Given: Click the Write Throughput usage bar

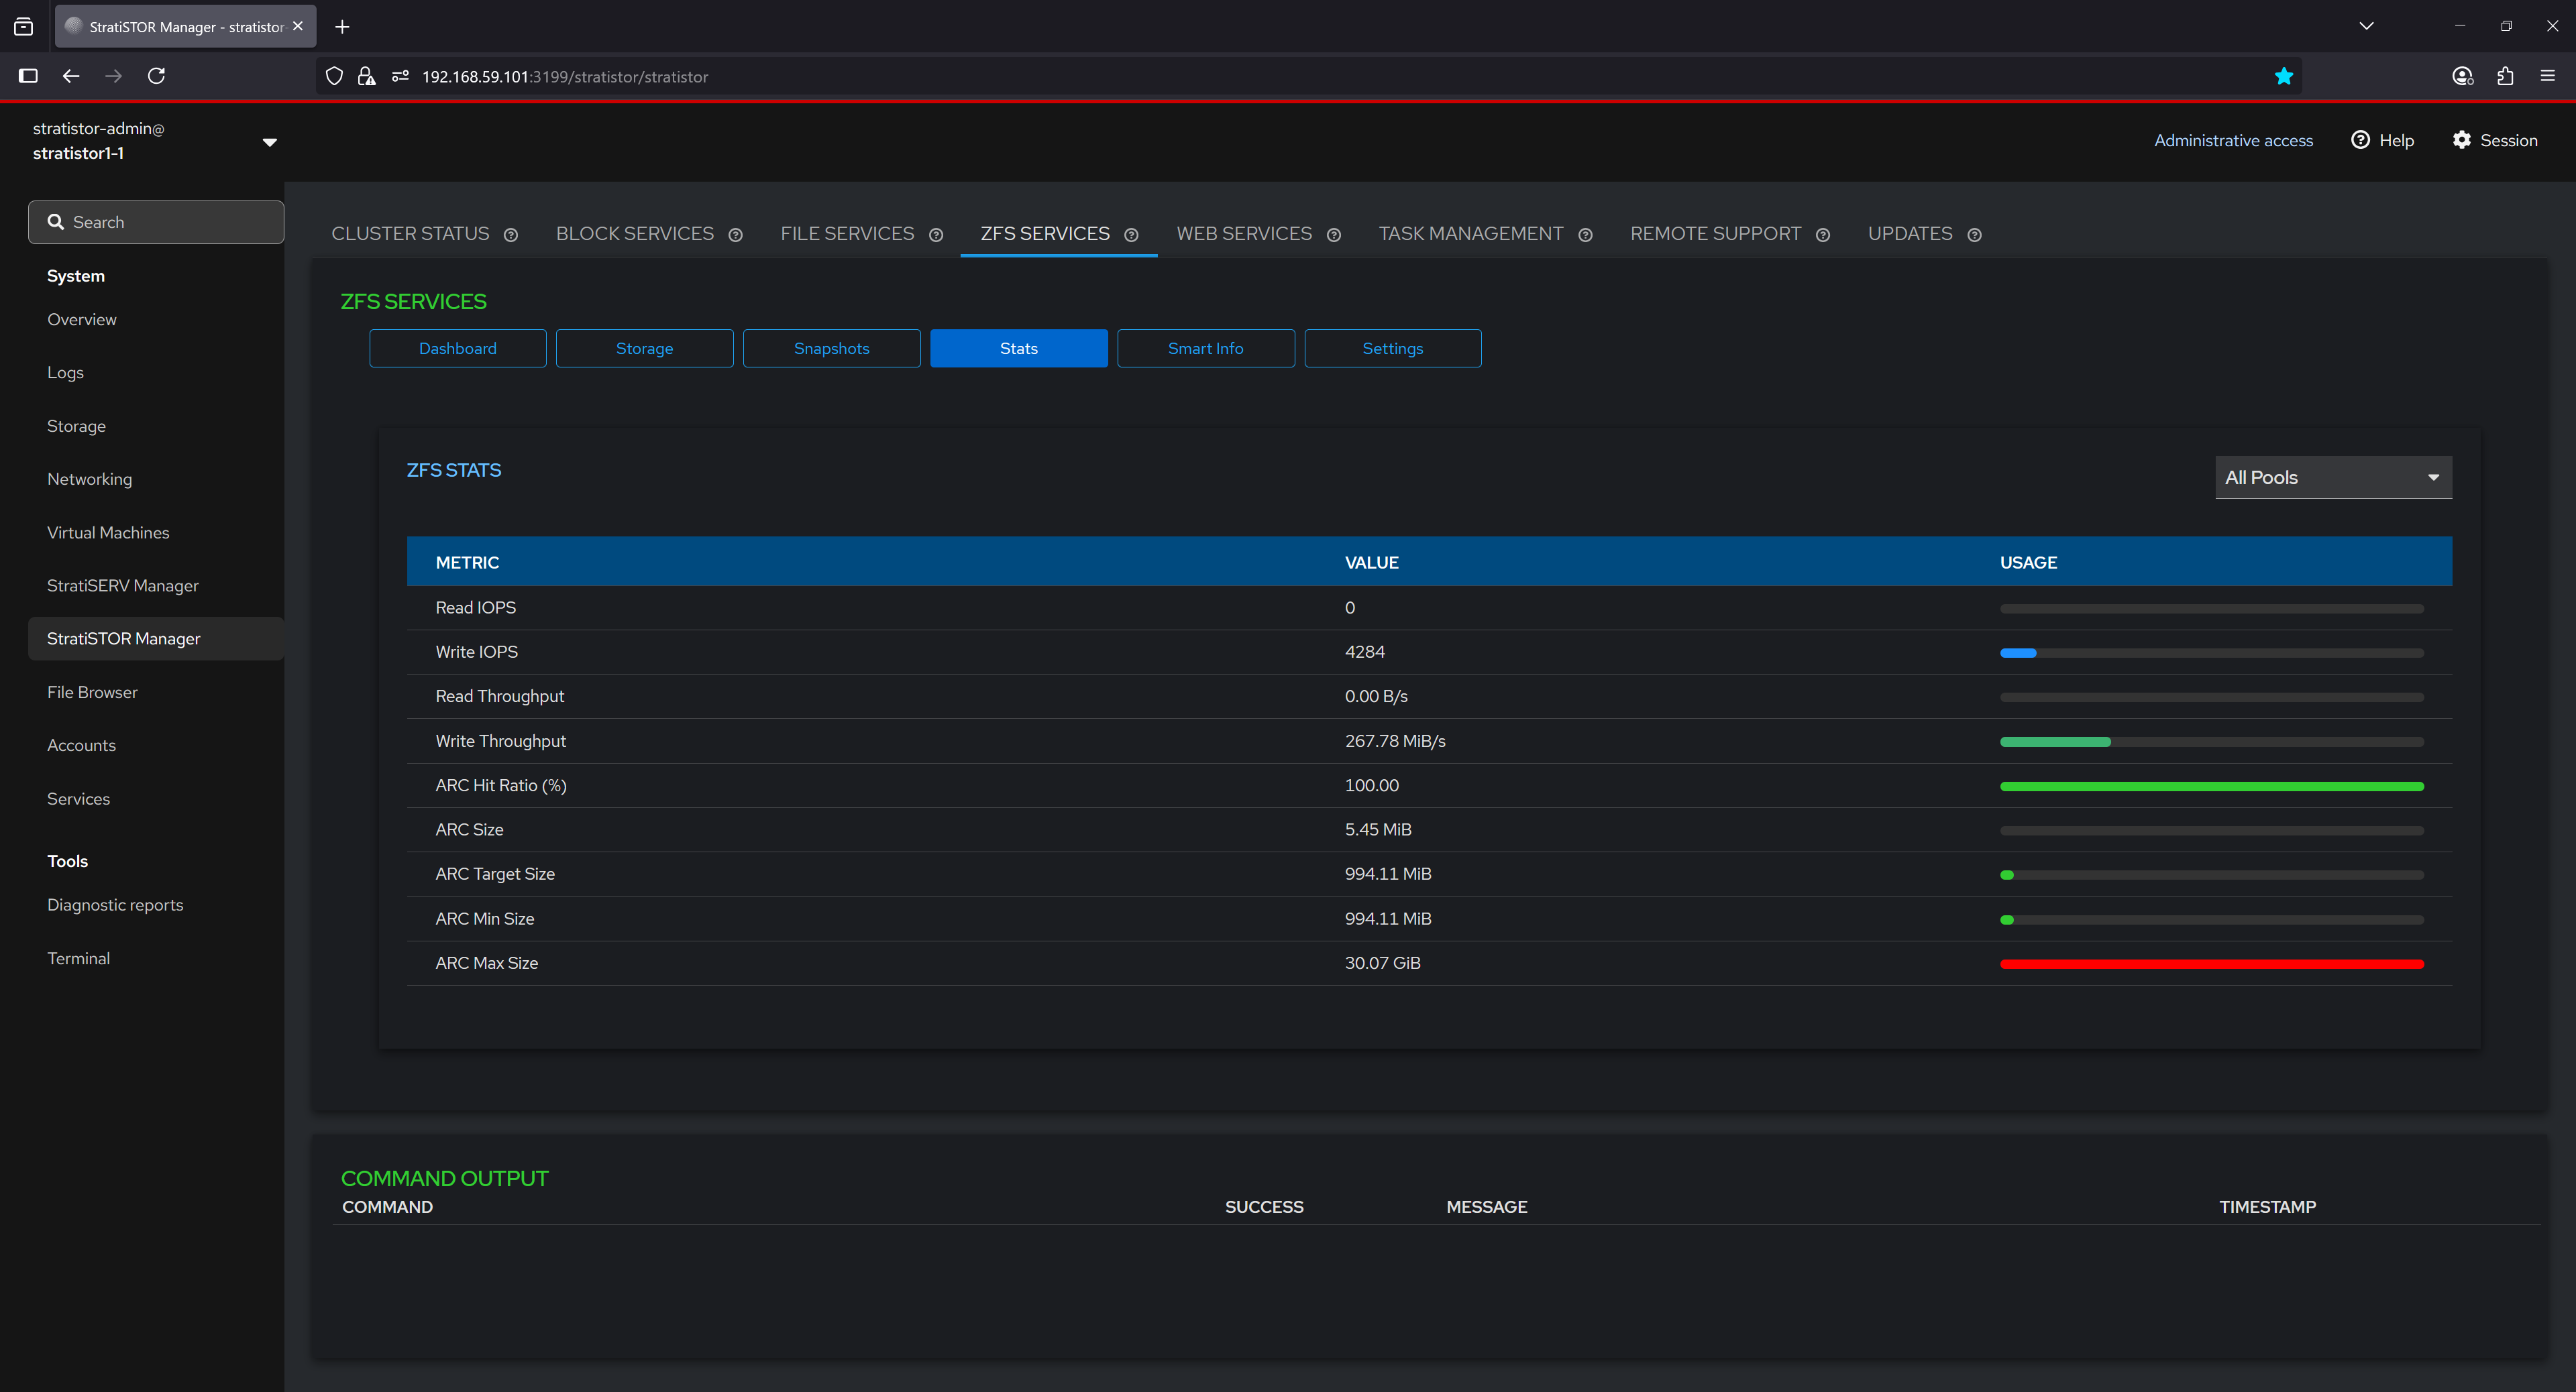Looking at the screenshot, I should (2210, 742).
